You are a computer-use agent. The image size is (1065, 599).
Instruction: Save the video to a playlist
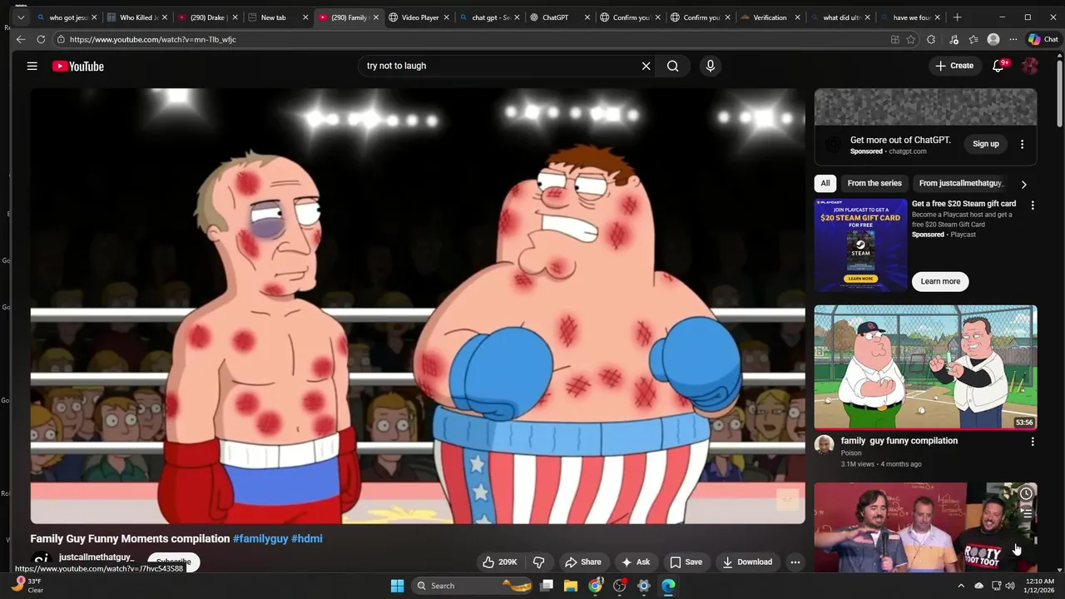point(686,562)
